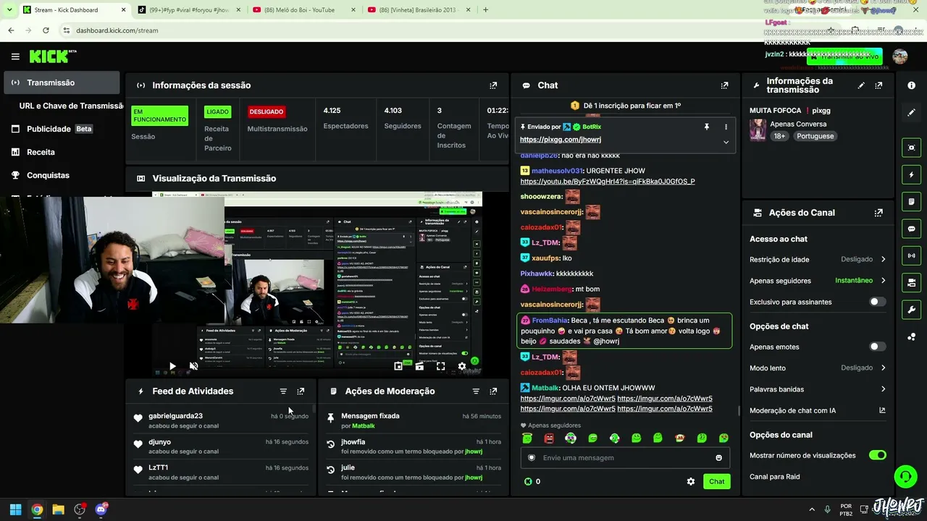Click the info icon in the right sidebar
The image size is (927, 521).
click(x=912, y=85)
